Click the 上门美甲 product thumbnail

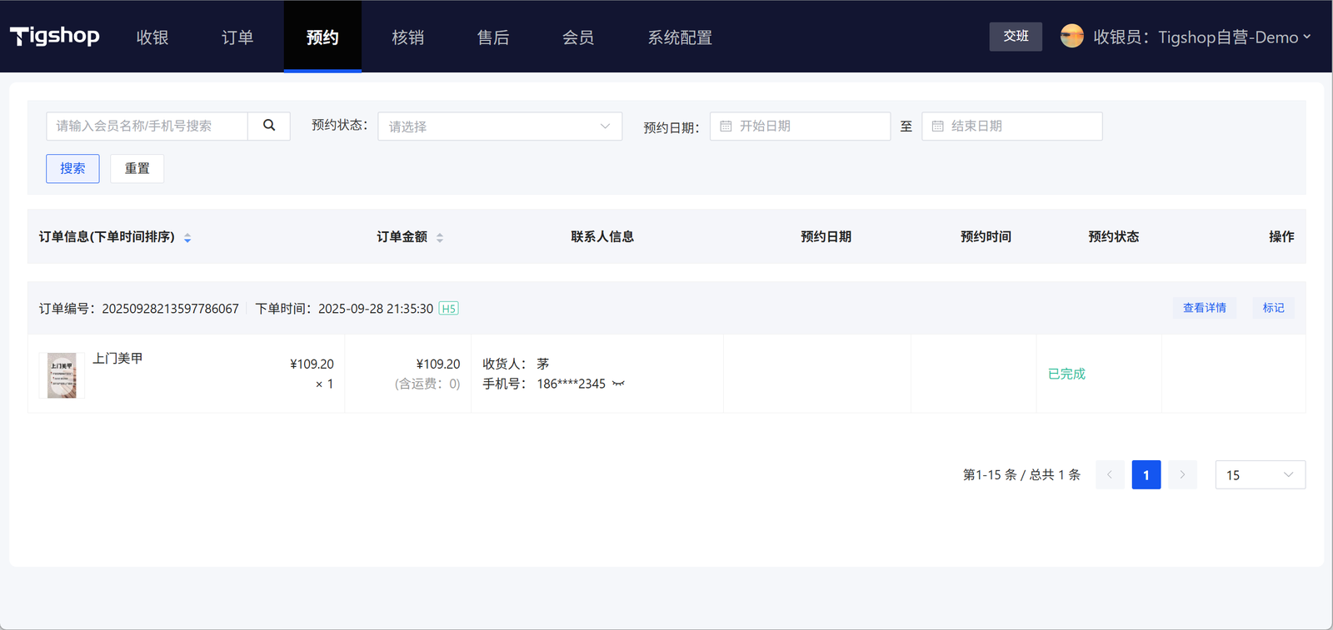pyautogui.click(x=62, y=375)
